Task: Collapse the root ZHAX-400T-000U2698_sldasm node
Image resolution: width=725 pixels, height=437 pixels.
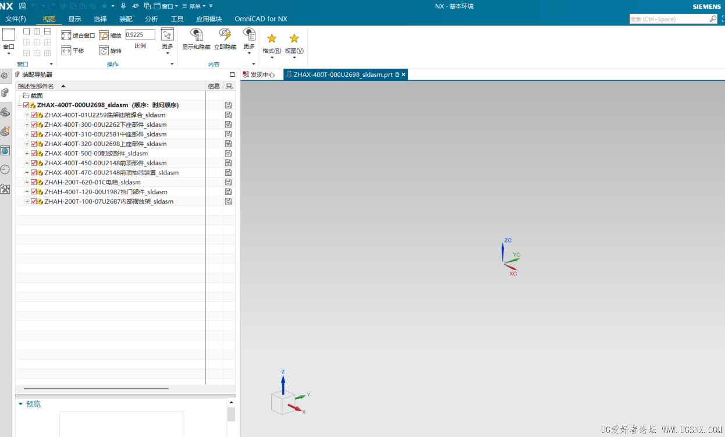Action: tap(19, 105)
